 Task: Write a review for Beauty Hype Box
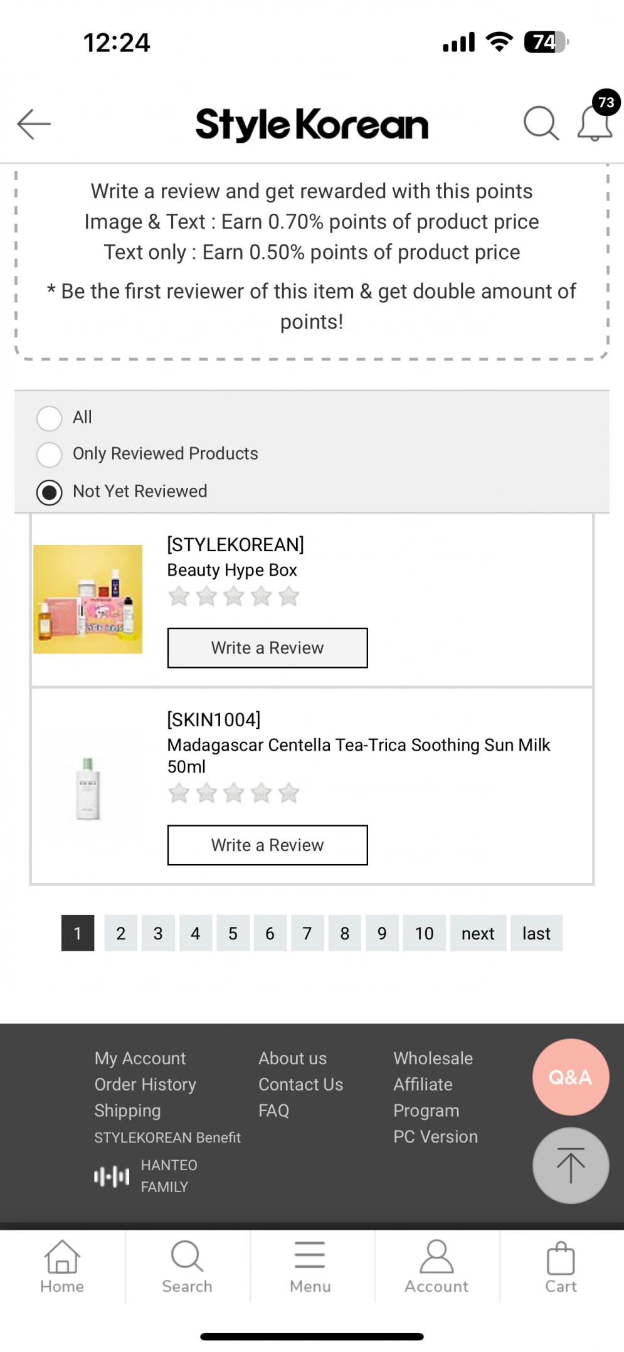pos(267,648)
